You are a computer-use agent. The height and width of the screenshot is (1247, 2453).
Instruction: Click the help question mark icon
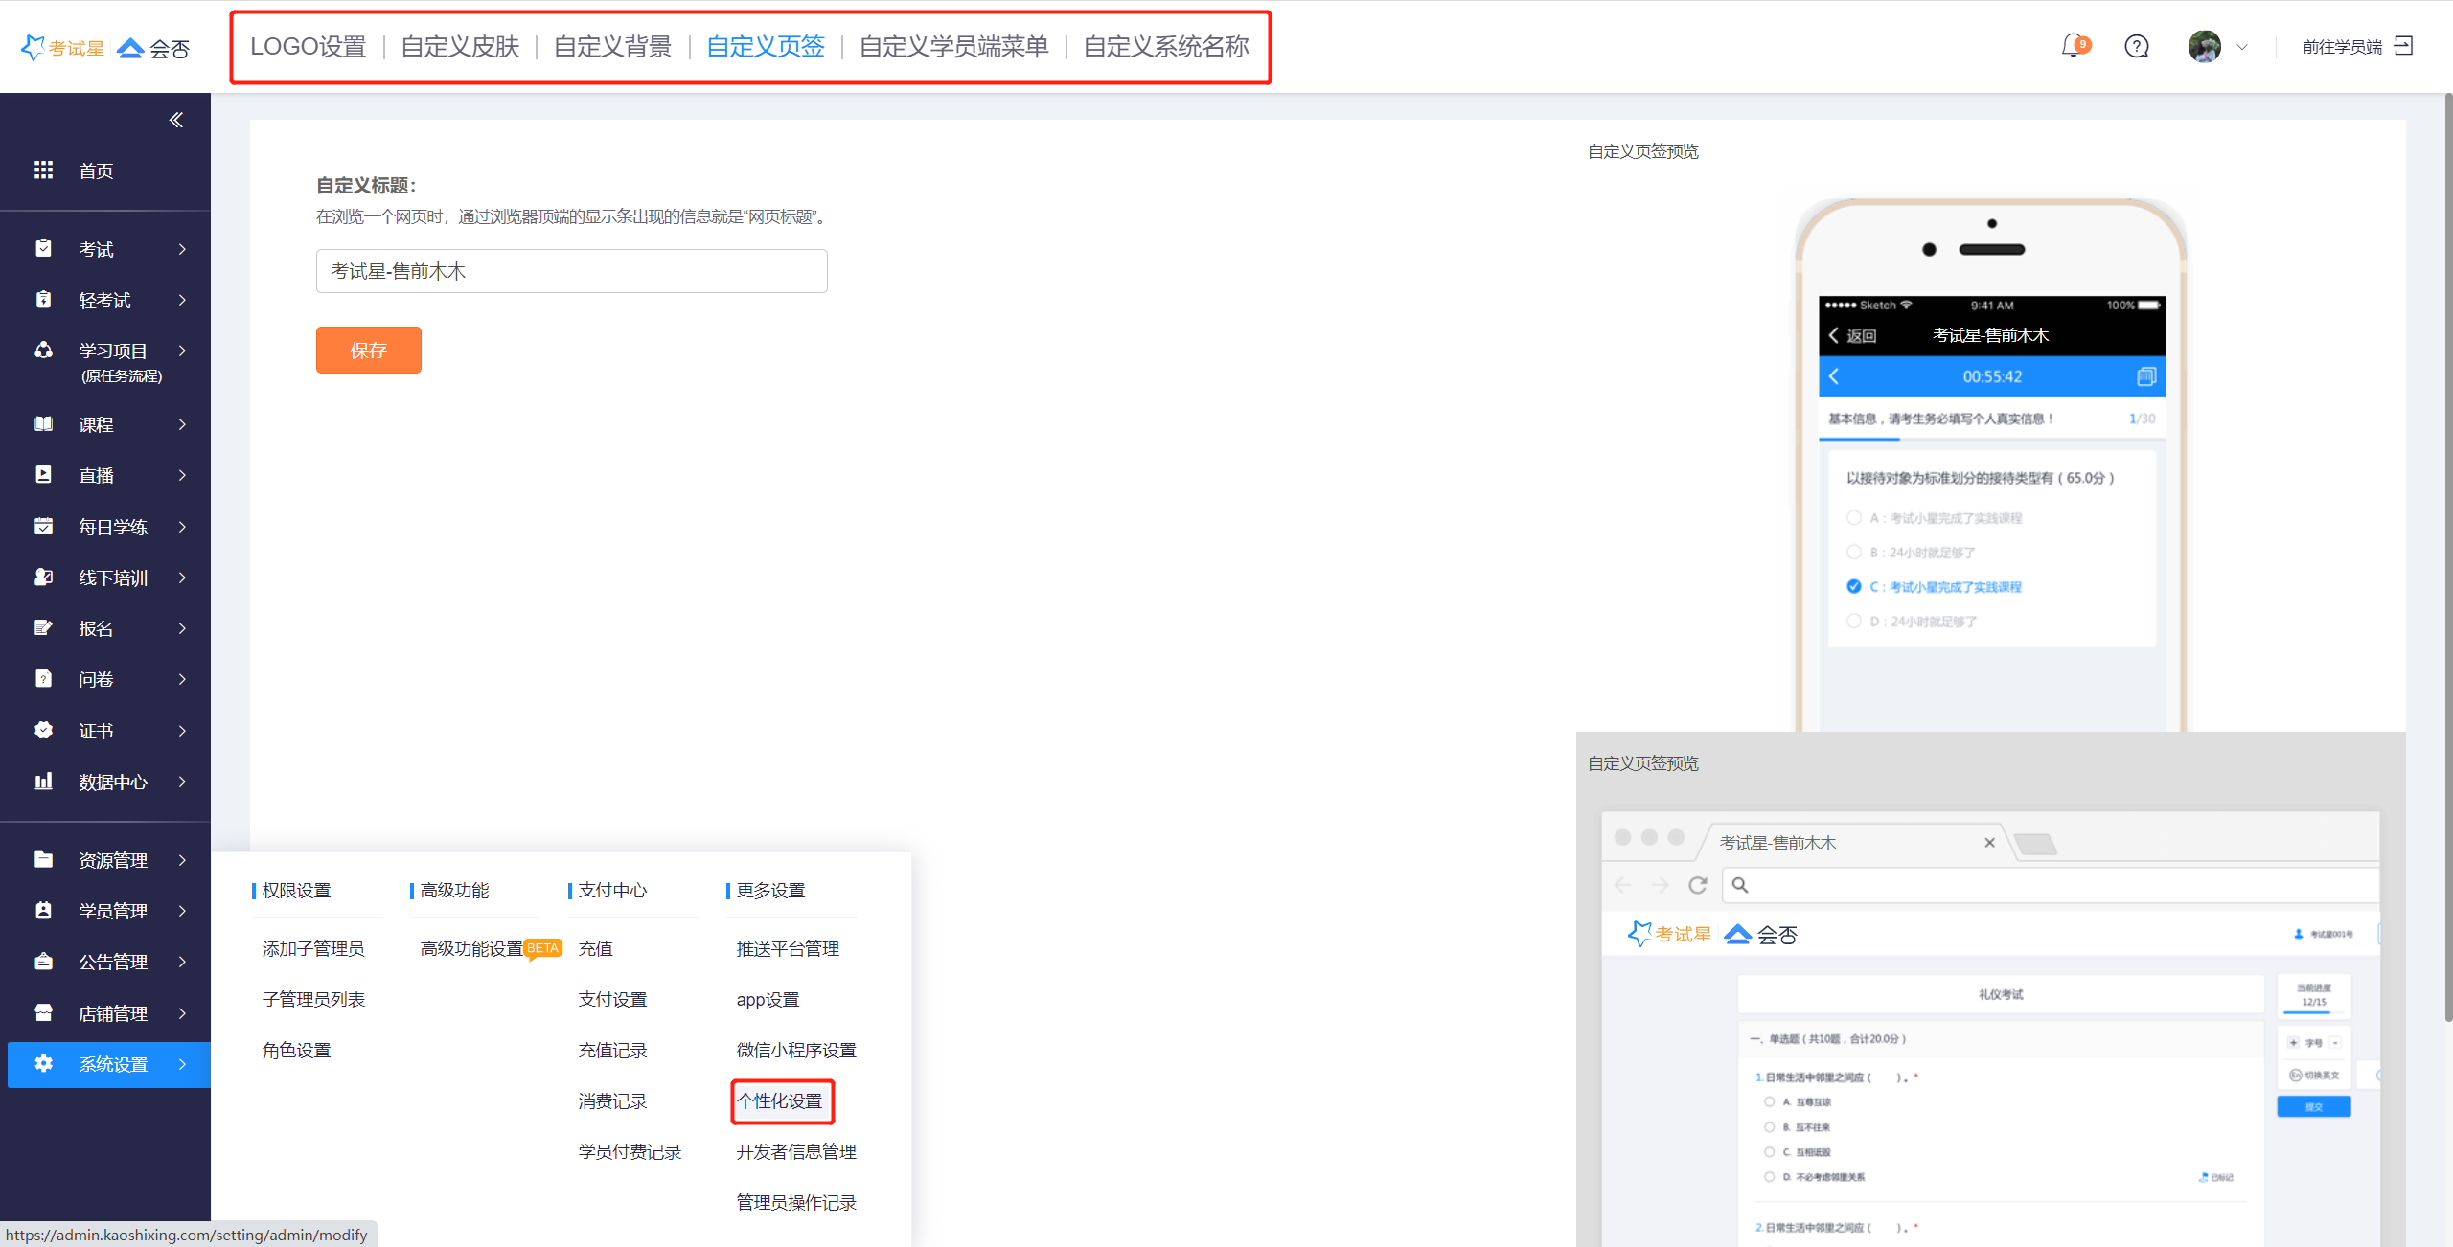[x=2136, y=46]
